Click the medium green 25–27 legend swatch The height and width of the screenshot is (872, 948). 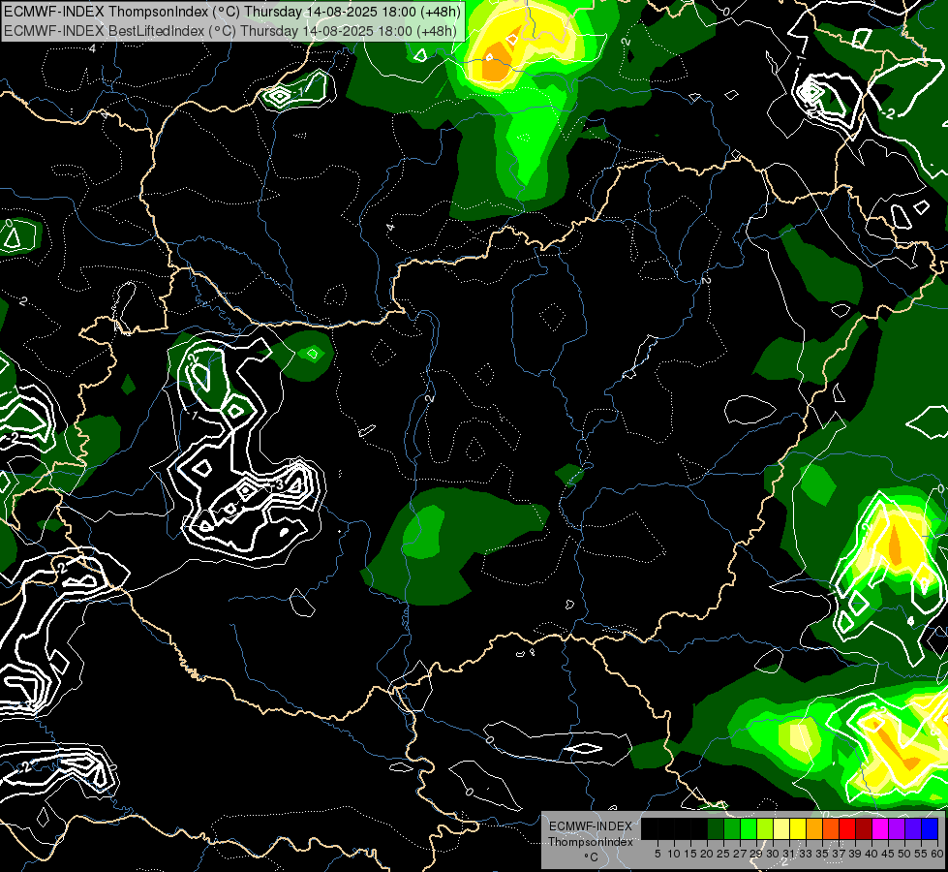(732, 828)
